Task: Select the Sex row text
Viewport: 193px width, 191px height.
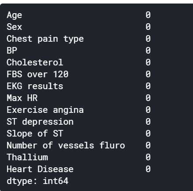Action: pyautogui.click(x=15, y=27)
